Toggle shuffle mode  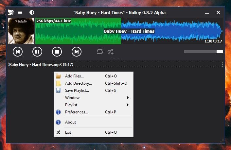coord(110,51)
